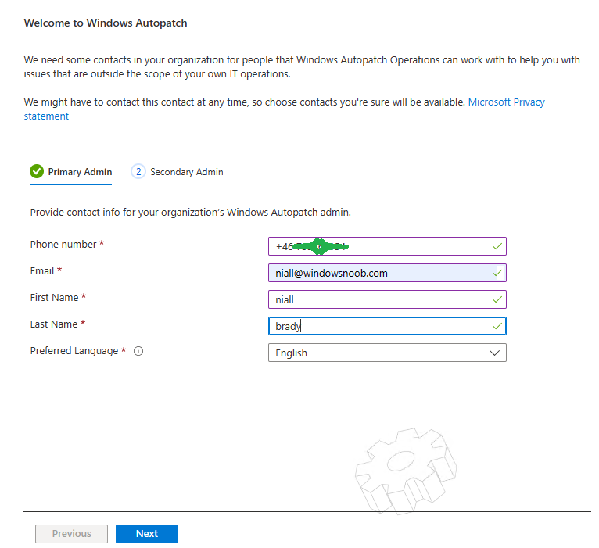Click the validation checkmark in Email field
Viewport: 599px width, 548px height.
[497, 273]
